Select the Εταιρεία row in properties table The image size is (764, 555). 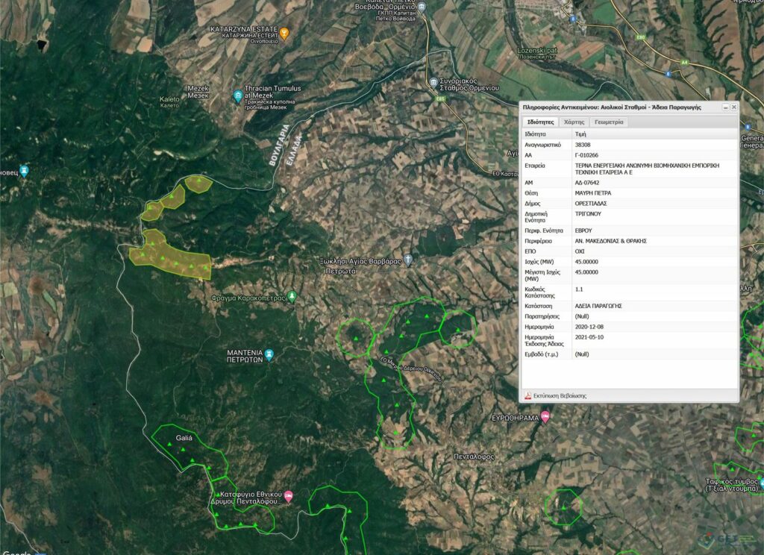coord(627,169)
